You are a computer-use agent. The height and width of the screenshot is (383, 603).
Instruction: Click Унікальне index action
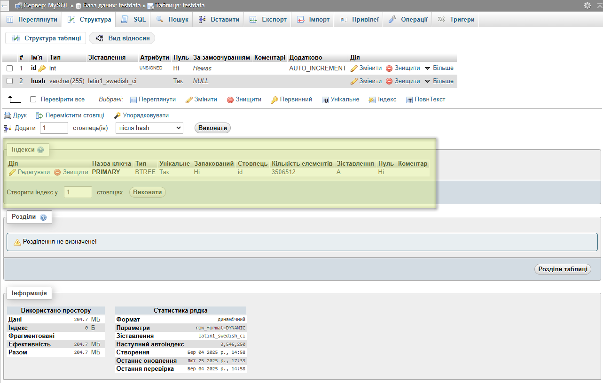341,100
